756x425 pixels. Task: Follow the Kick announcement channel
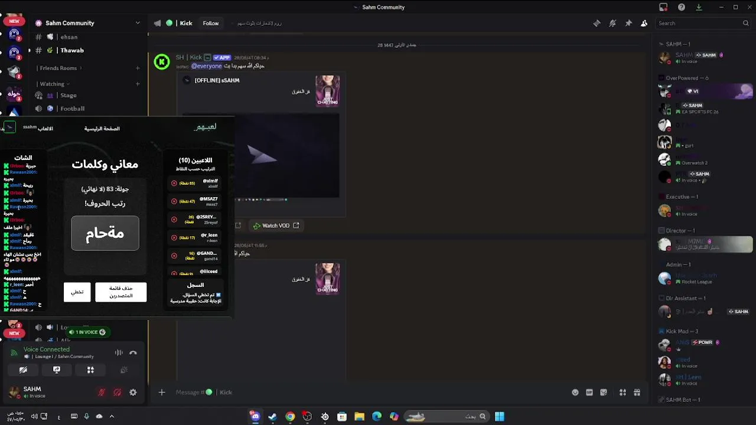pos(211,23)
